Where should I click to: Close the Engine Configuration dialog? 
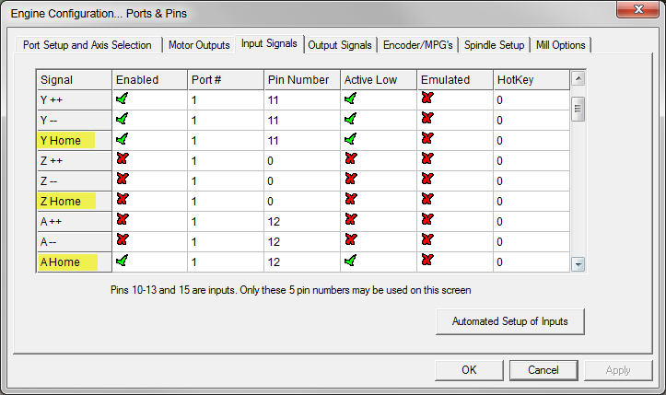click(638, 9)
